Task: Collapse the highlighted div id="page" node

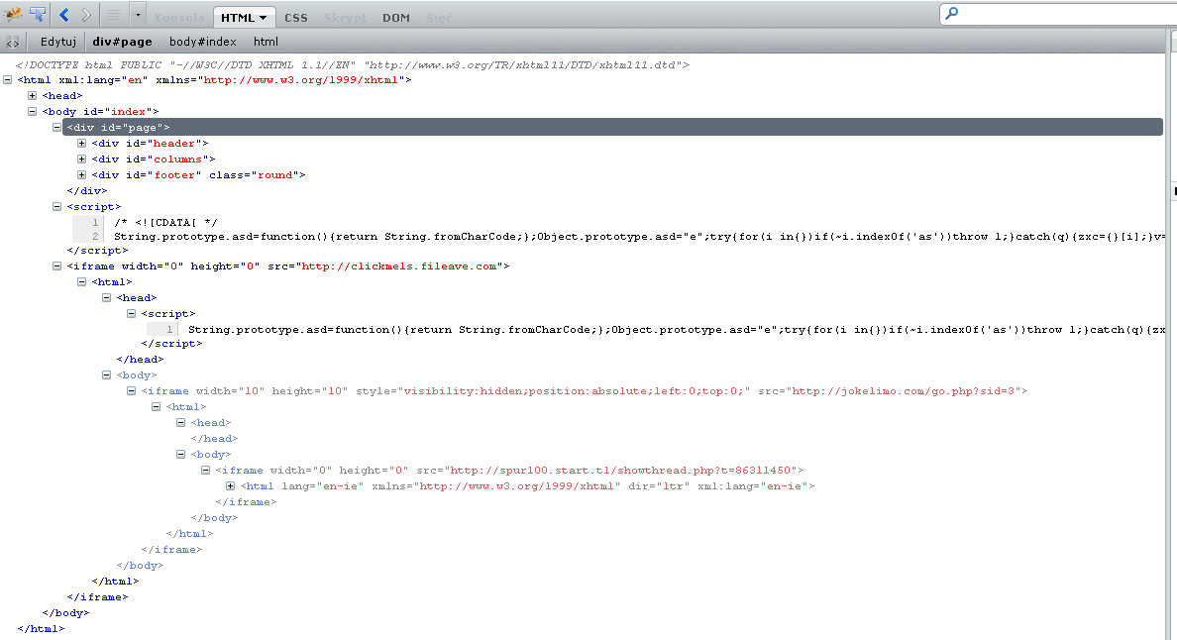Action: [57, 127]
